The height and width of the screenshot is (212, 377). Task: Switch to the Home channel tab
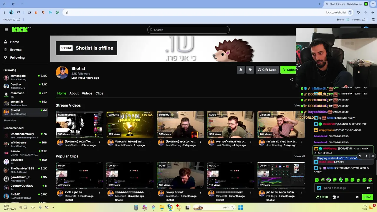pos(62,93)
